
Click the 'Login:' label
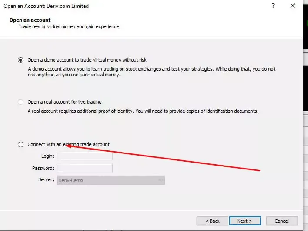coord(47,156)
